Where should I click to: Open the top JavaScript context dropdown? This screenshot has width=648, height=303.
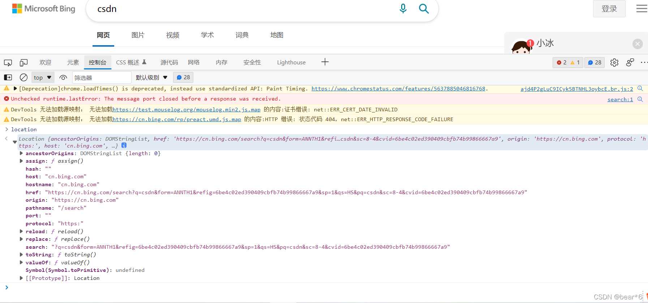pos(43,77)
